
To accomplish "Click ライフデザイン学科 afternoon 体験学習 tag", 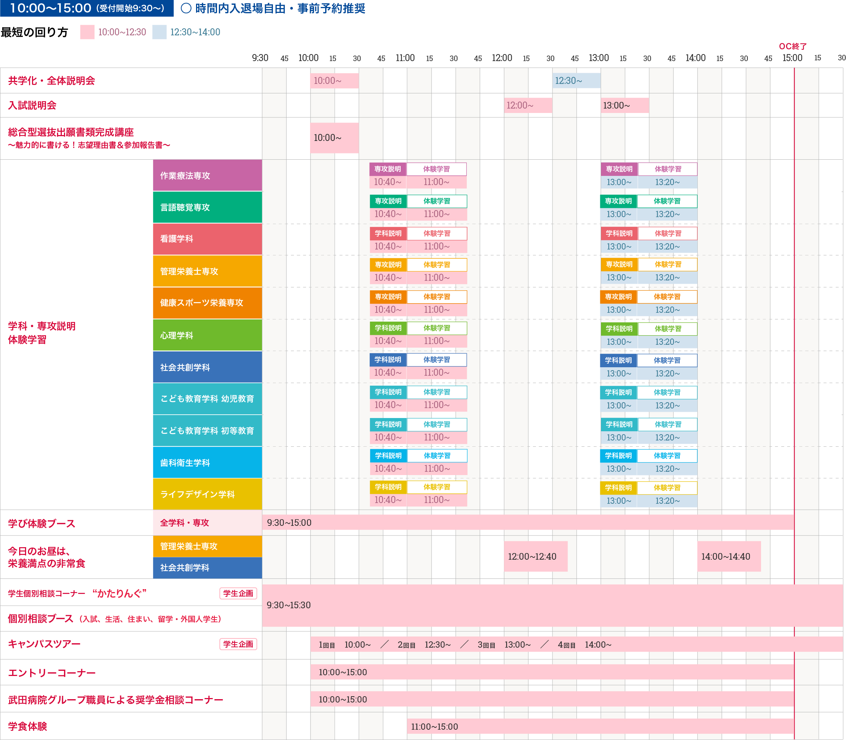I will tap(667, 488).
